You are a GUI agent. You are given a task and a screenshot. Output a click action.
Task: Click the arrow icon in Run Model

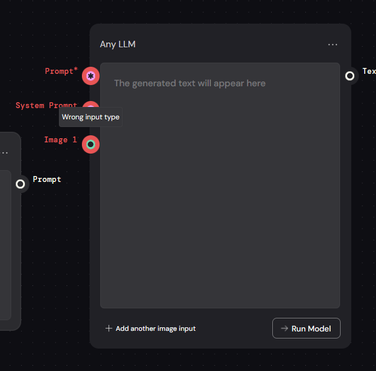click(285, 328)
